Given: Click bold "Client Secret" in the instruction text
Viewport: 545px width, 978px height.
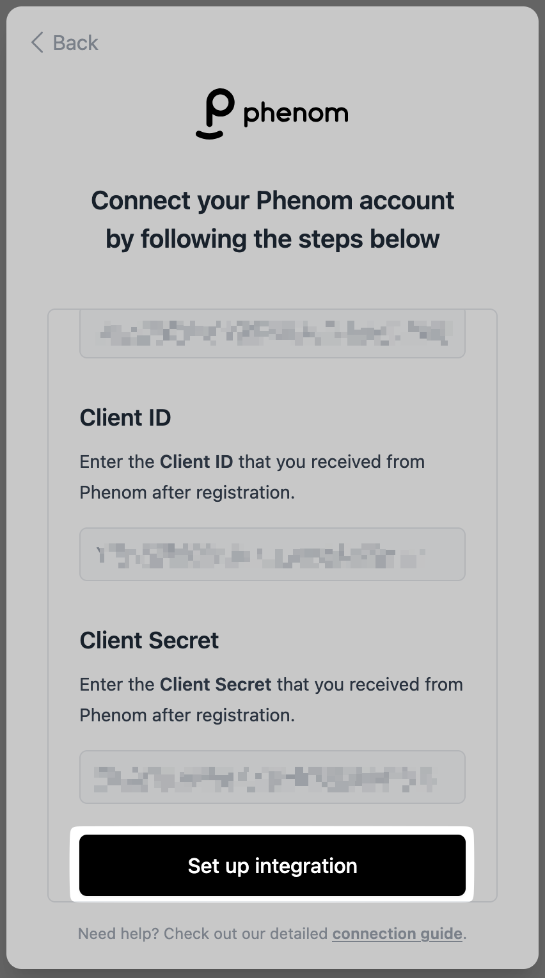Looking at the screenshot, I should [x=216, y=684].
